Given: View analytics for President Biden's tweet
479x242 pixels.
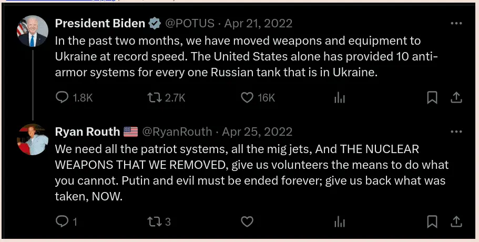Looking at the screenshot, I should coord(340,97).
